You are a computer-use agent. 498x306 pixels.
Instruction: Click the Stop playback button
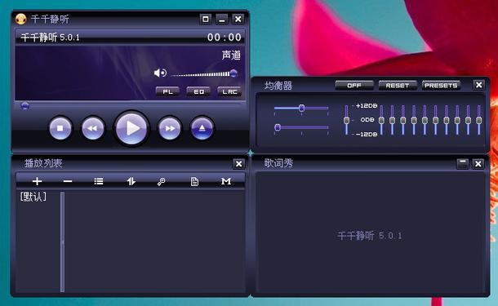60,128
